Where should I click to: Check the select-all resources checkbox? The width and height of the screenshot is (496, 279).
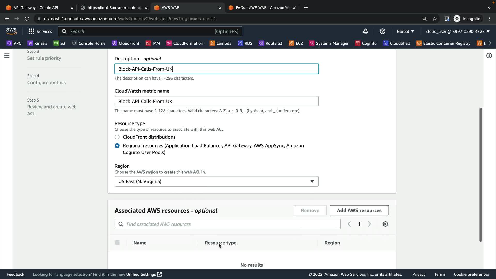click(117, 242)
